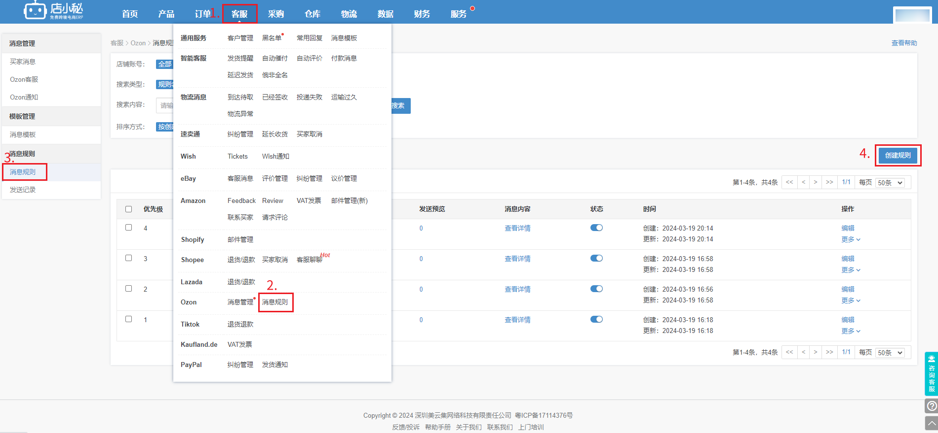Expand 更多 for the 16:18 rule row
Viewport: 938px width, 433px height.
point(851,331)
